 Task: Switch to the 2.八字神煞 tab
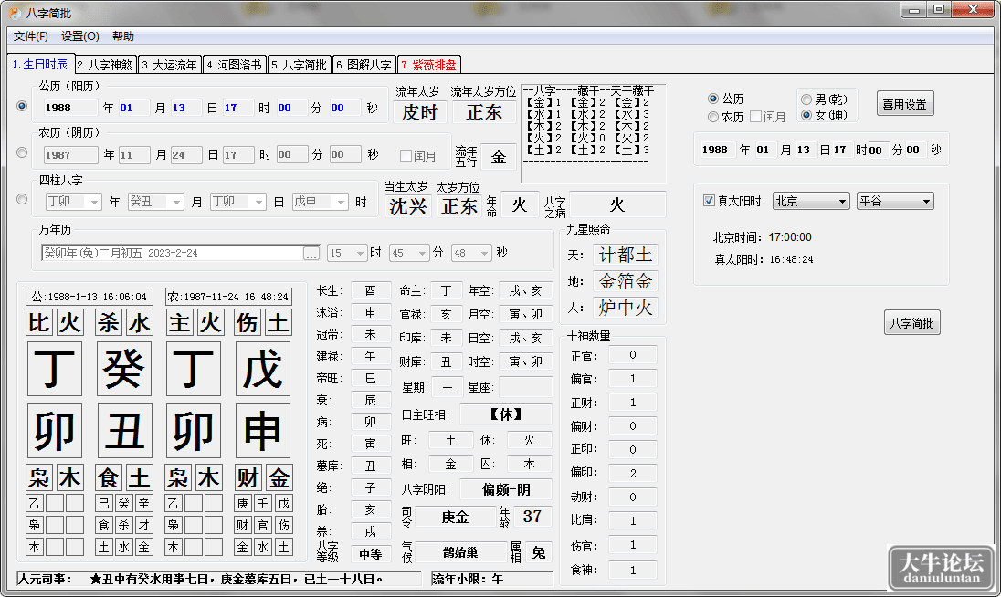tap(106, 65)
